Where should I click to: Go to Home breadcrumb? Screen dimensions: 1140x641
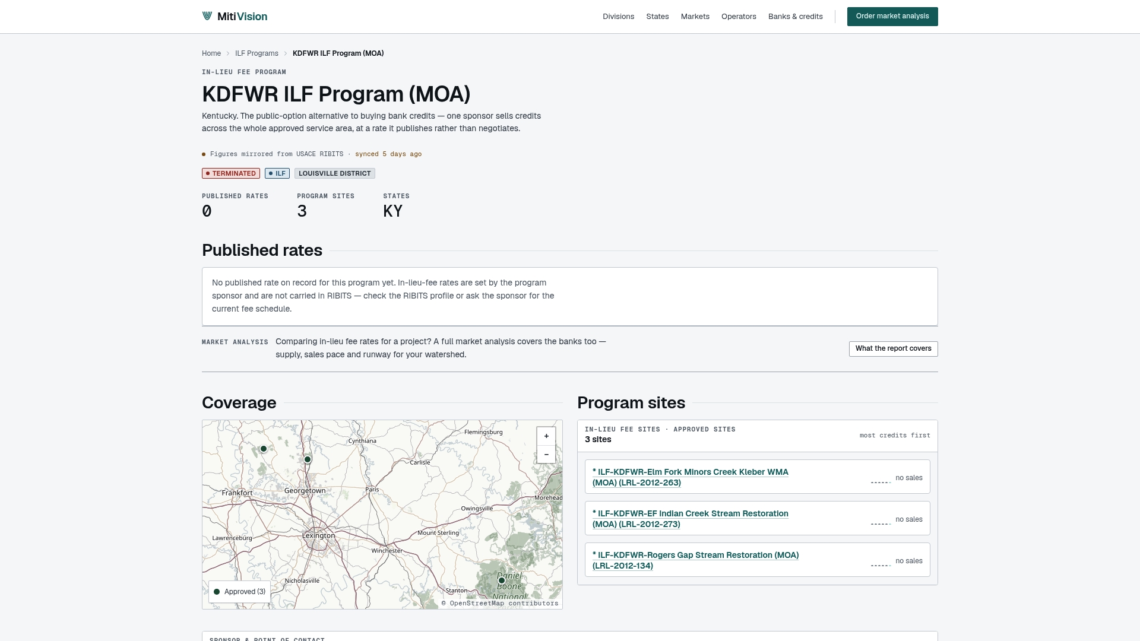pos(211,53)
